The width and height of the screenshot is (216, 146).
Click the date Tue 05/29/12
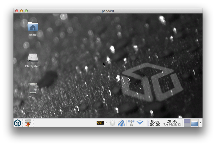pyautogui.click(x=172, y=125)
